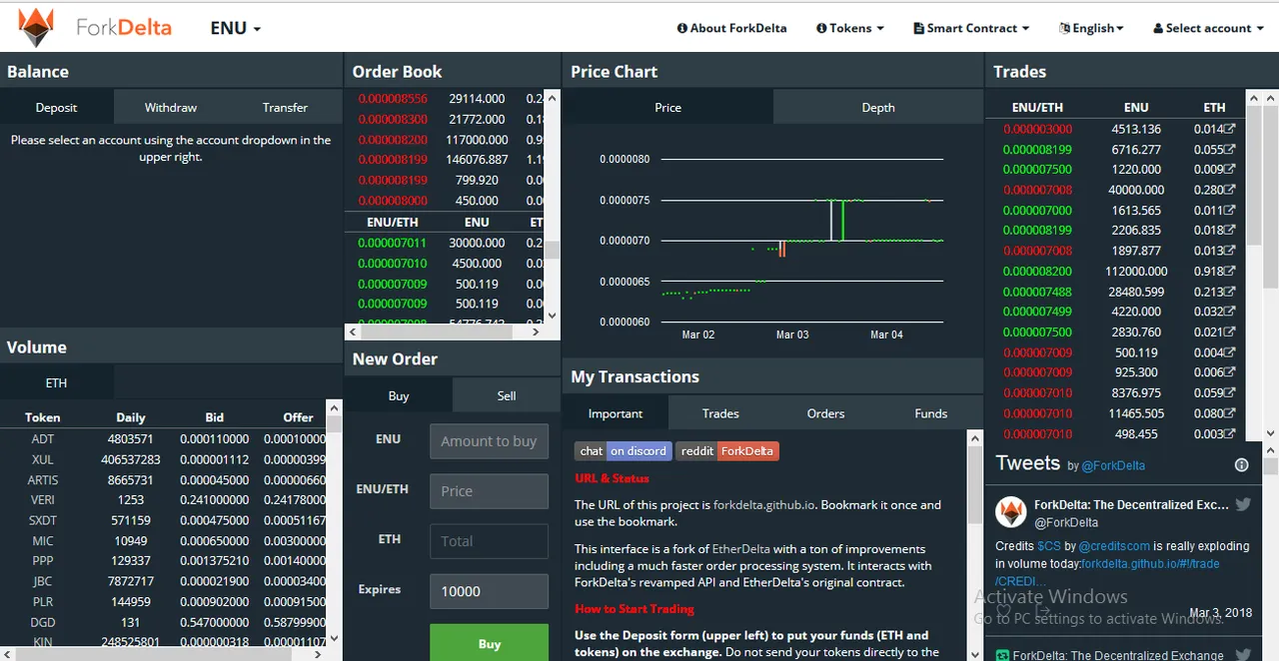Open transaction link icon for 1613.565 trade
The height and width of the screenshot is (661, 1279).
click(x=1230, y=210)
